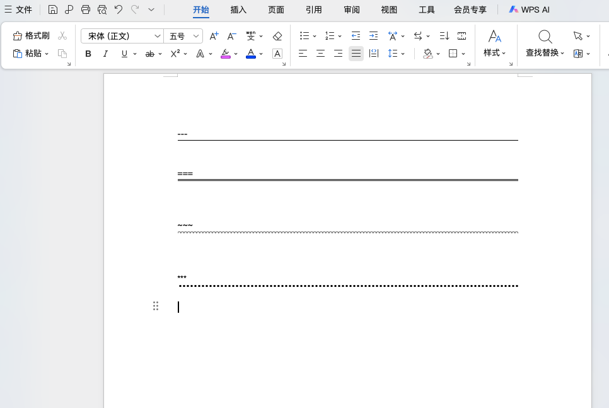Apply the magenta text highlight color
Viewport: 609px width, 408px height.
[x=225, y=54]
